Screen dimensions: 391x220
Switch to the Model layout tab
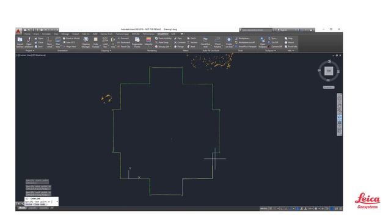[x=22, y=208]
